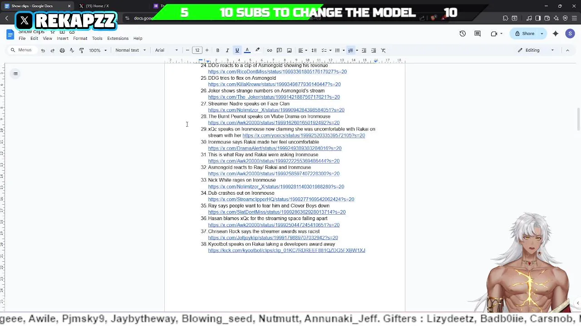The width and height of the screenshot is (581, 326).
Task: Open the Arial font dropdown
Action: coord(166,50)
